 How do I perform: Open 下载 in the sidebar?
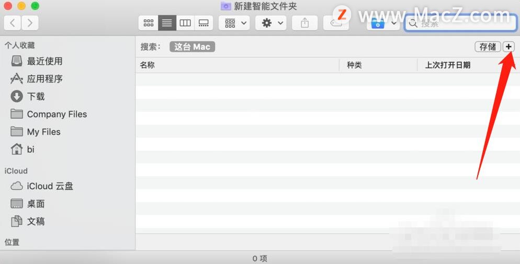[36, 96]
